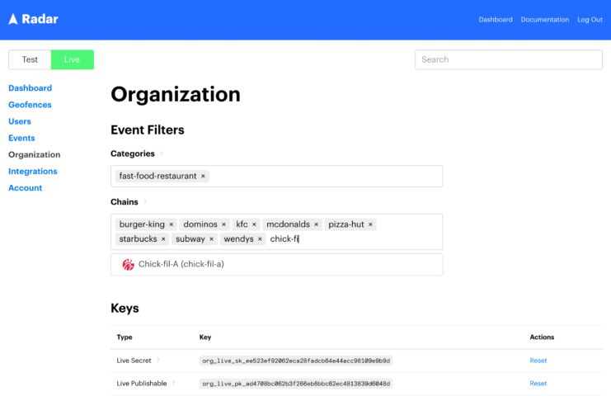The image size is (611, 401).
Task: Switch to Live environment
Action: click(x=73, y=59)
